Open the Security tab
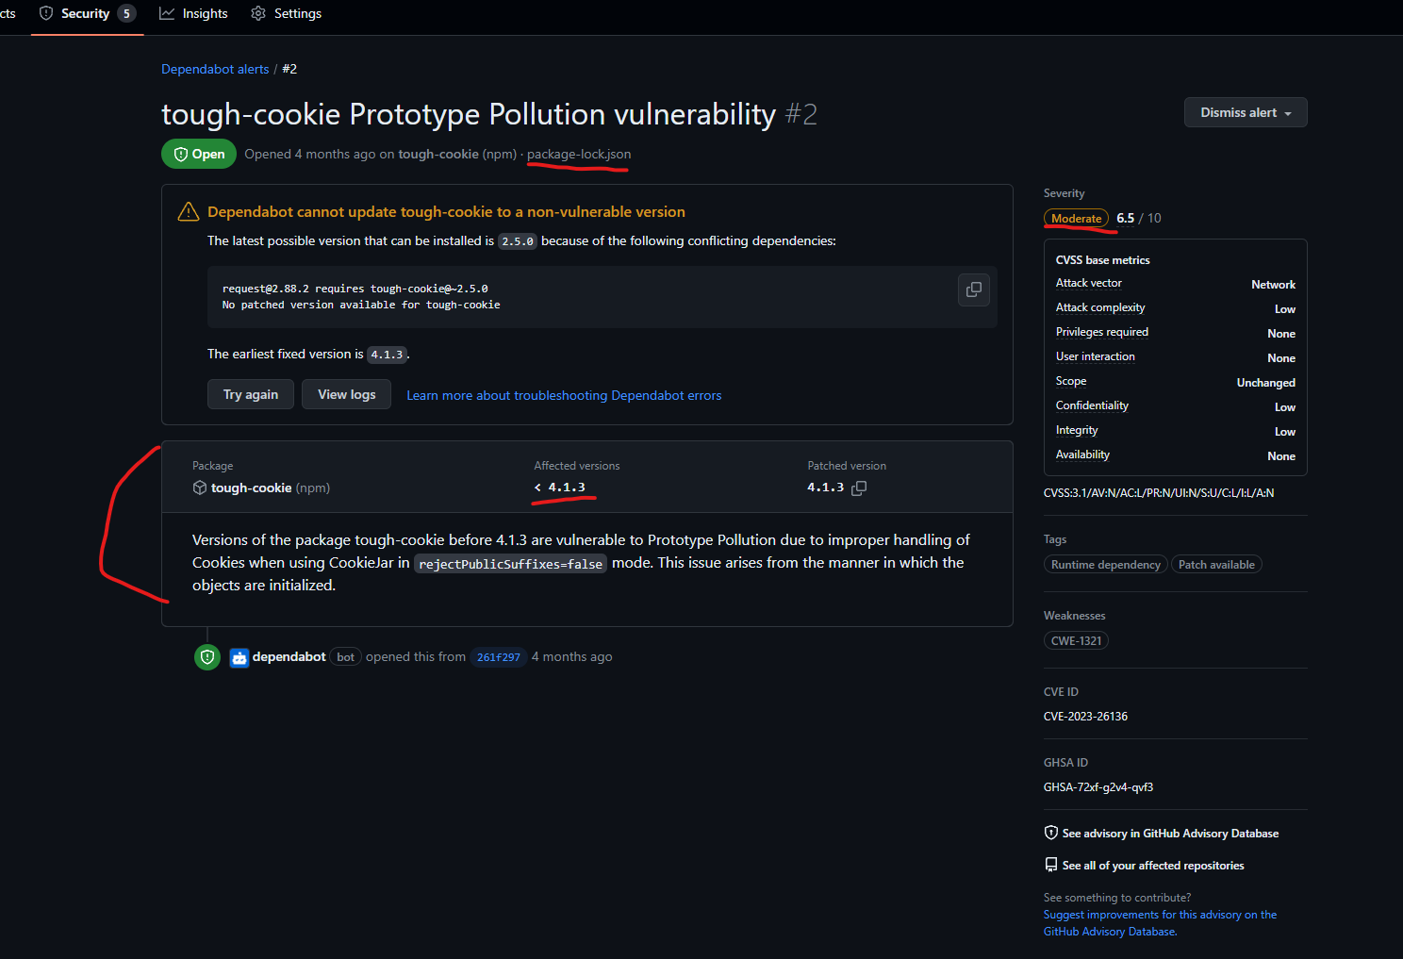 point(87,13)
